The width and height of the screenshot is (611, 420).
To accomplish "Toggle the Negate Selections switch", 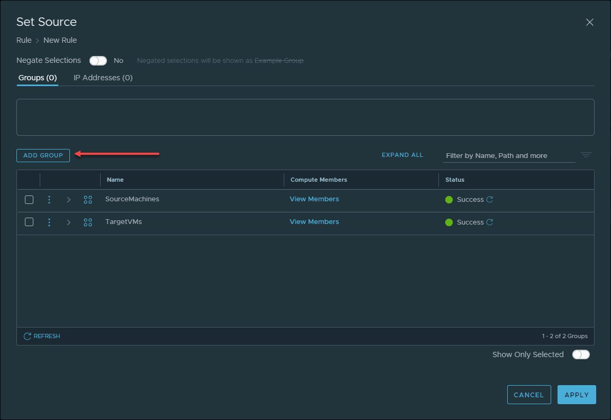I will pos(98,61).
